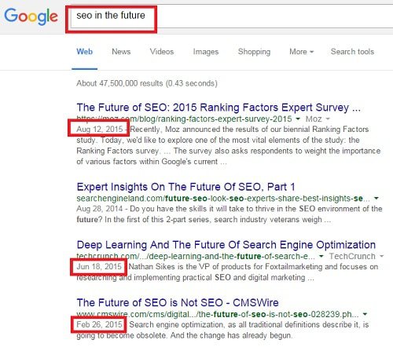Select the Web tab
This screenshot has height=347, width=393.
pyautogui.click(x=84, y=52)
